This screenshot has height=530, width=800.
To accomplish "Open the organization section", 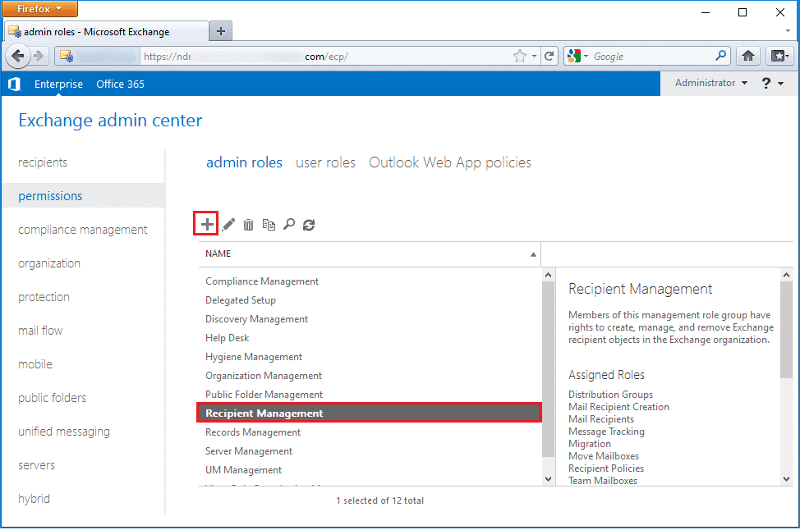I will pyautogui.click(x=49, y=263).
